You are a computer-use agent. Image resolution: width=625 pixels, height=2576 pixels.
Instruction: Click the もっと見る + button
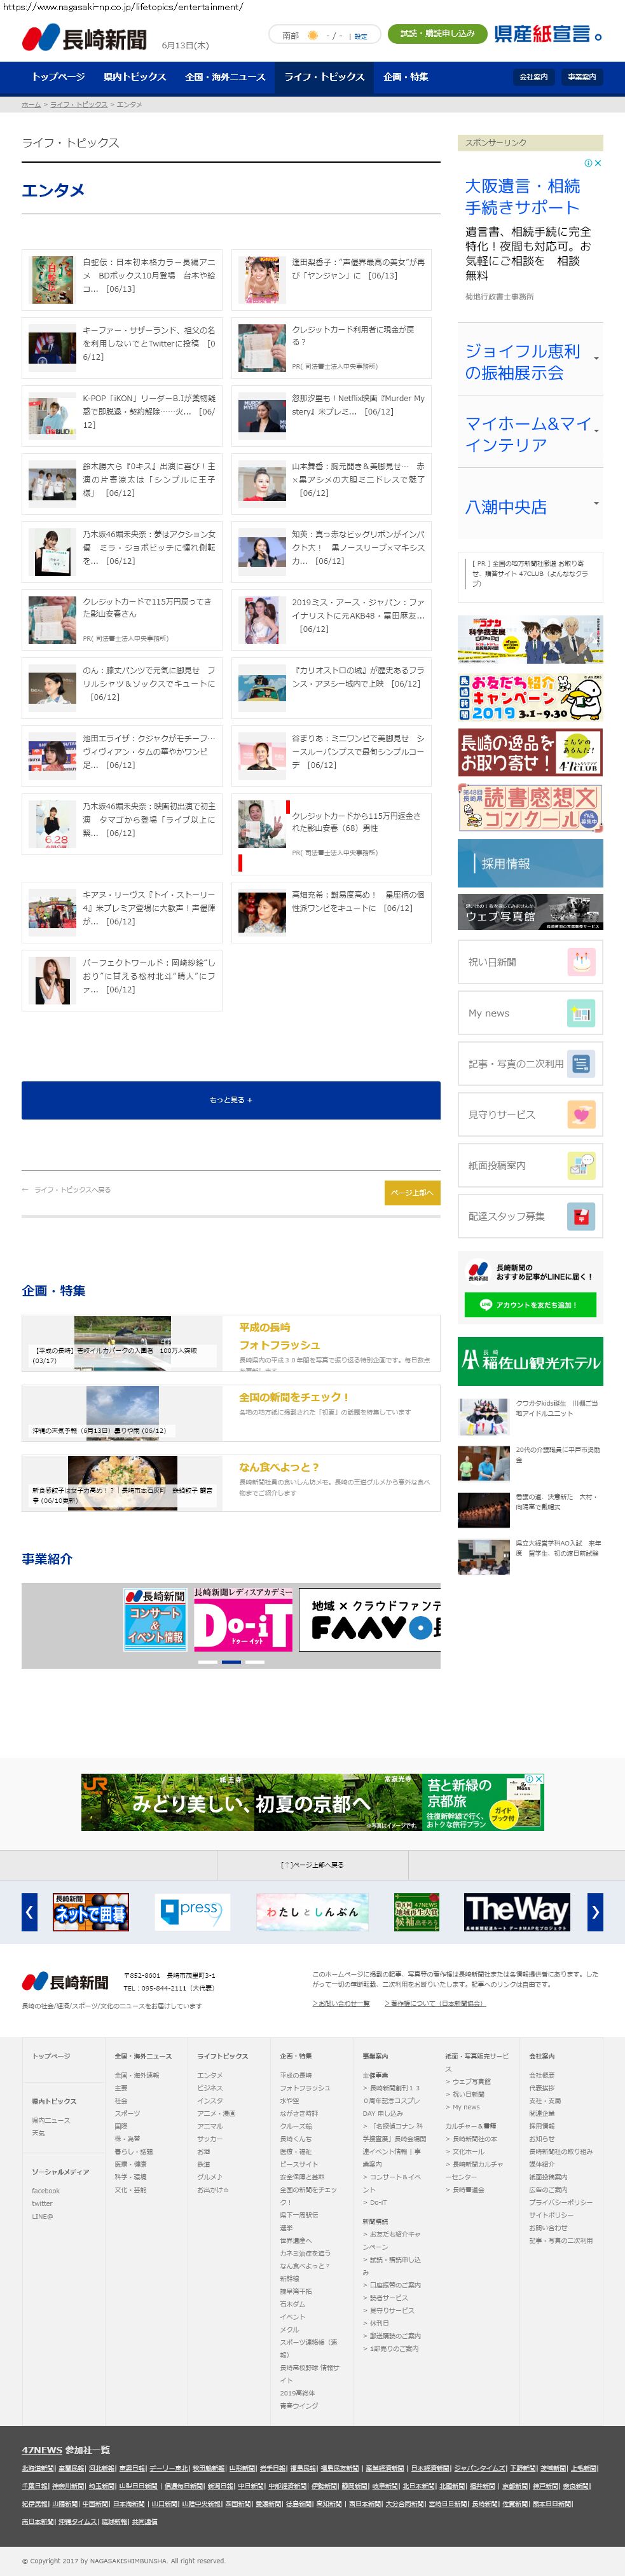(231, 1100)
